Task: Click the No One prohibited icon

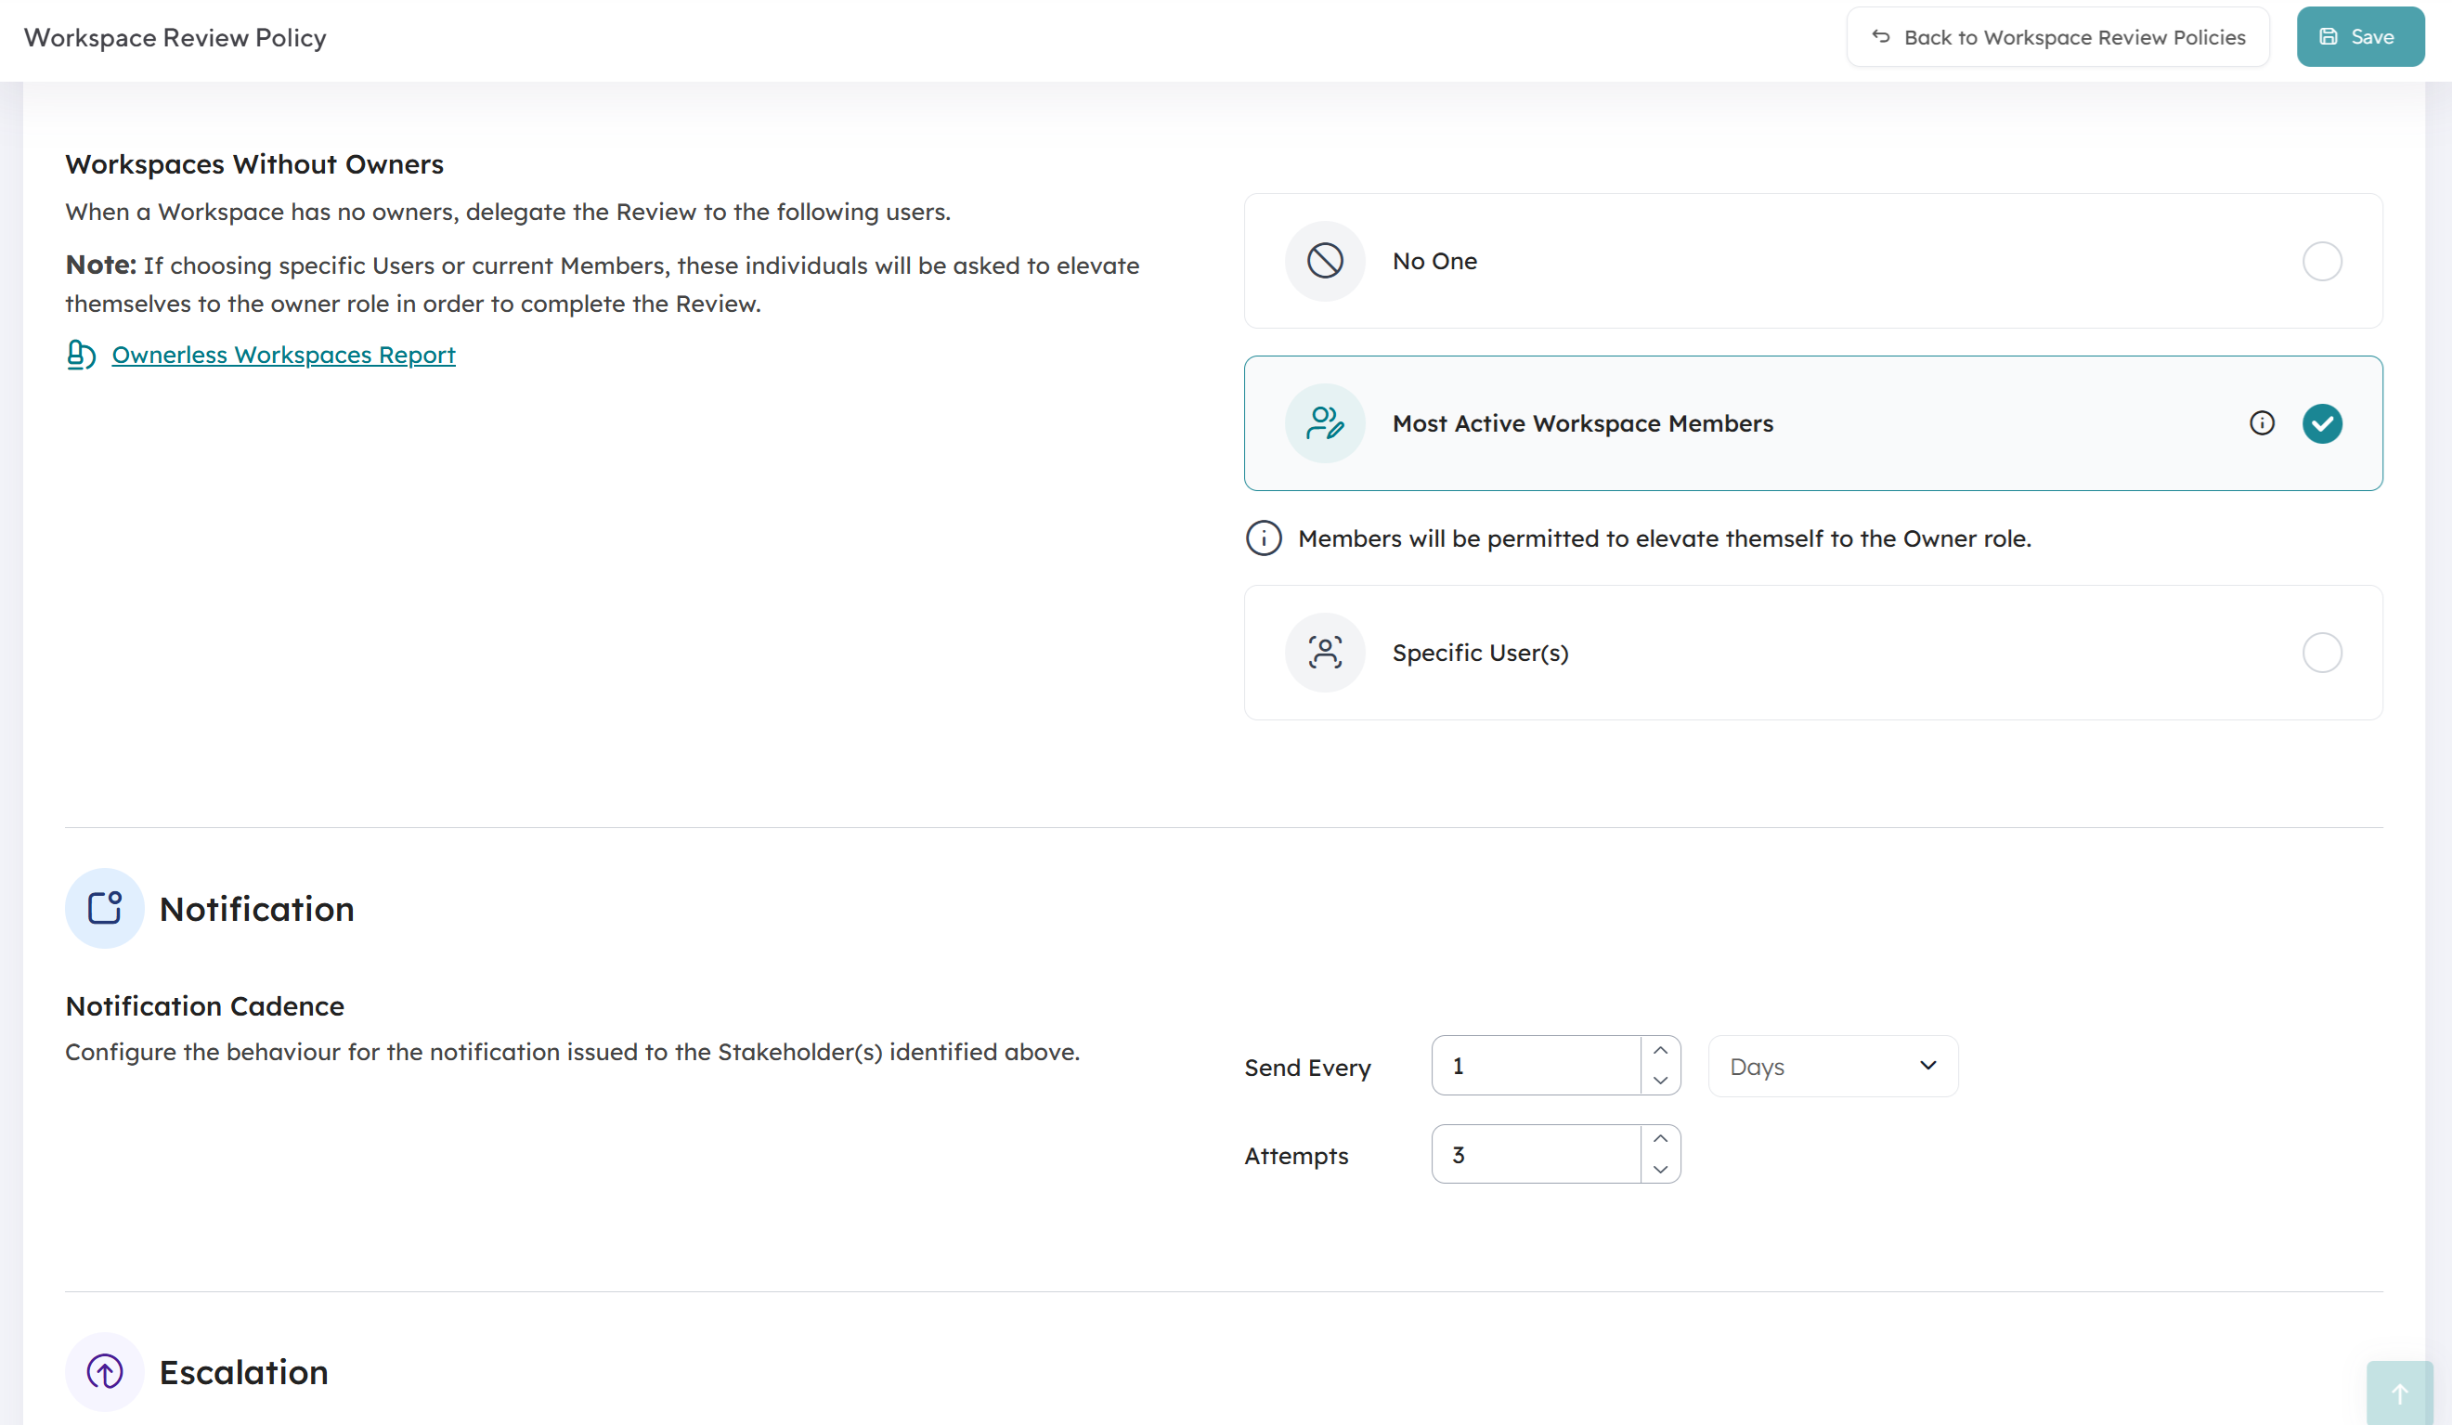Action: click(1325, 261)
